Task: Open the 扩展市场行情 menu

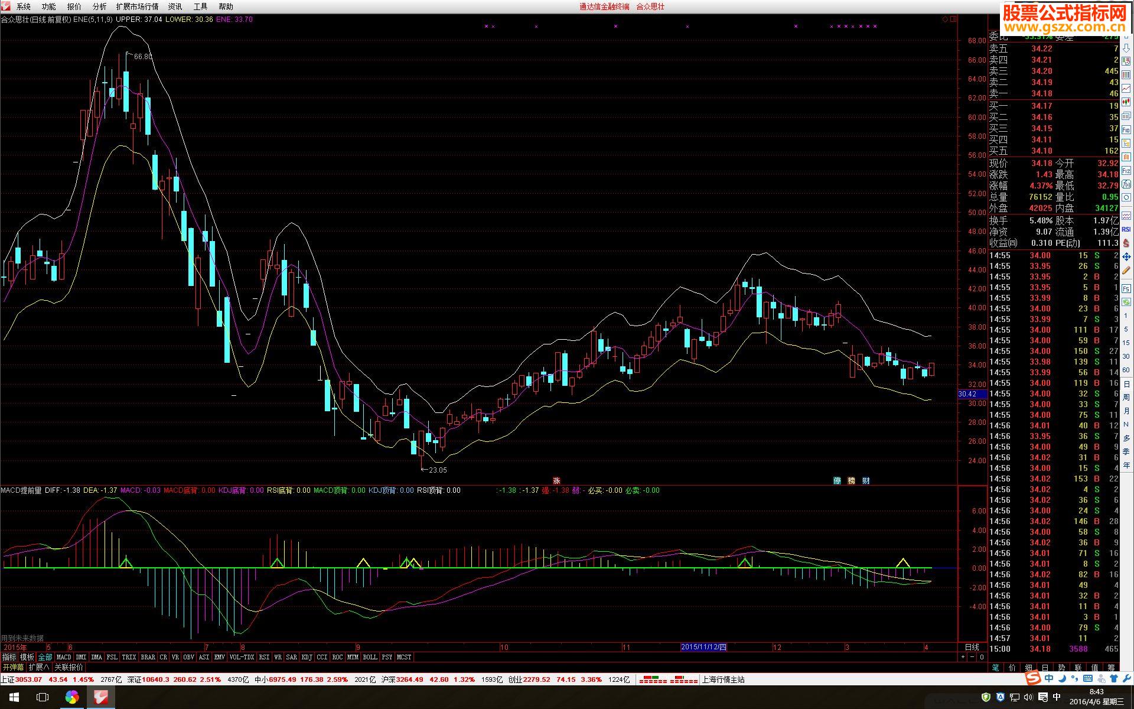Action: click(x=137, y=6)
